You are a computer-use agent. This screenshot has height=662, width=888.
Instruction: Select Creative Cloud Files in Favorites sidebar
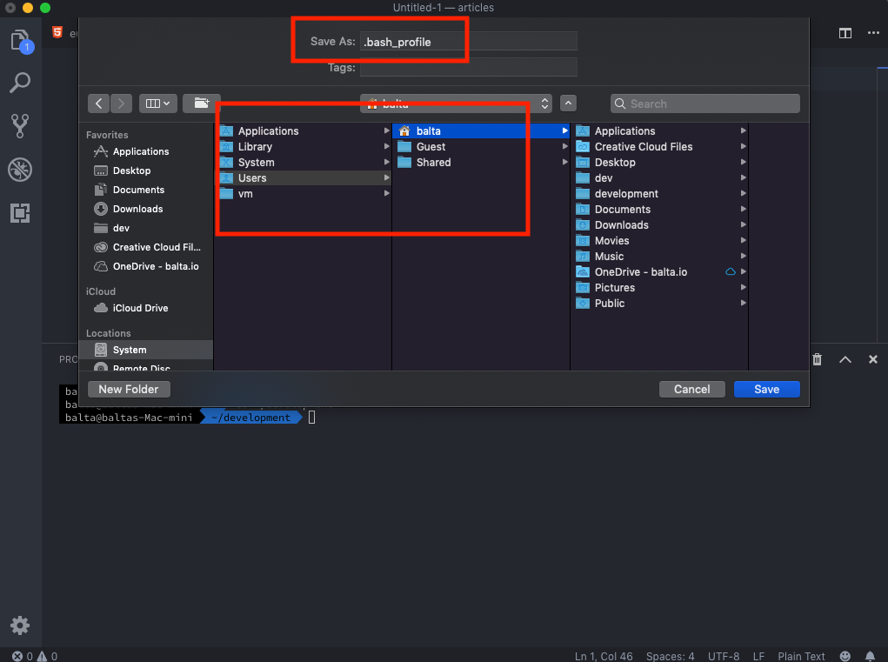[146, 247]
